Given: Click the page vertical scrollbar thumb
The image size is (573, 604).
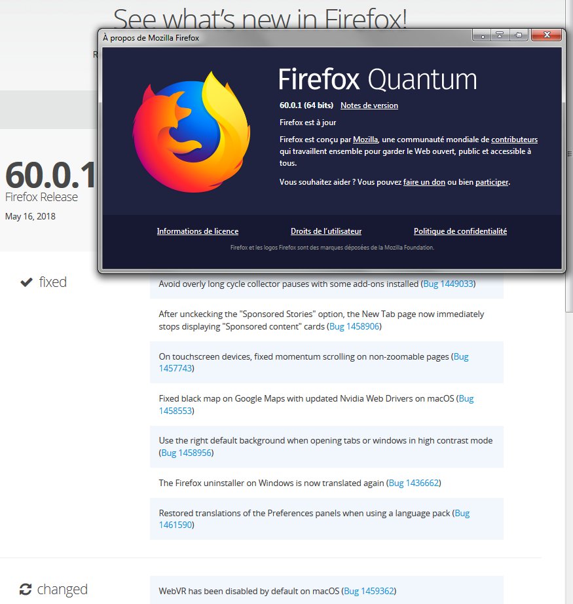Looking at the screenshot, I should 569,154.
